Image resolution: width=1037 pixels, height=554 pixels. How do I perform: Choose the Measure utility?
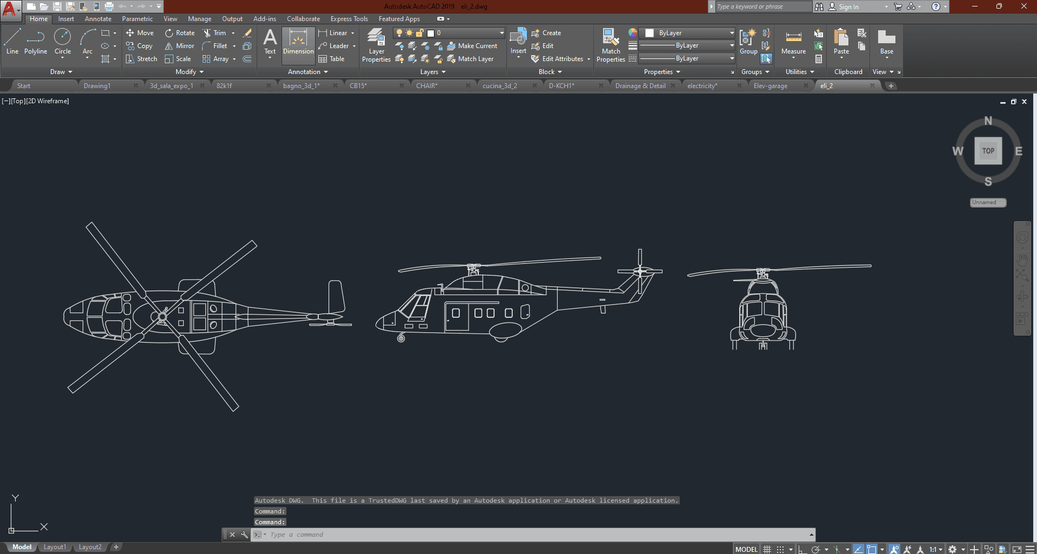pos(793,42)
